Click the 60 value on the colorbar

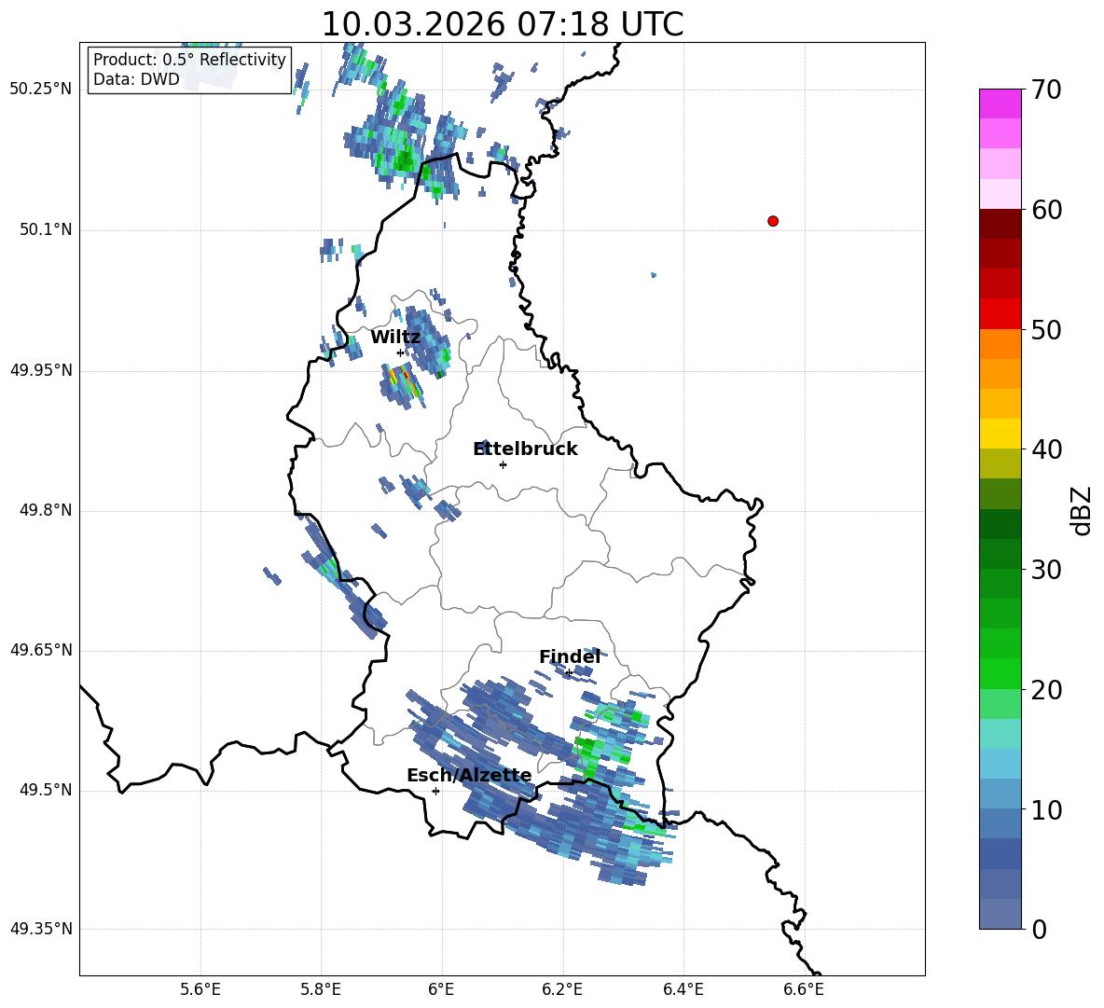(x=1046, y=210)
